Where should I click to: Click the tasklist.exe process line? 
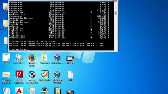[59, 36]
